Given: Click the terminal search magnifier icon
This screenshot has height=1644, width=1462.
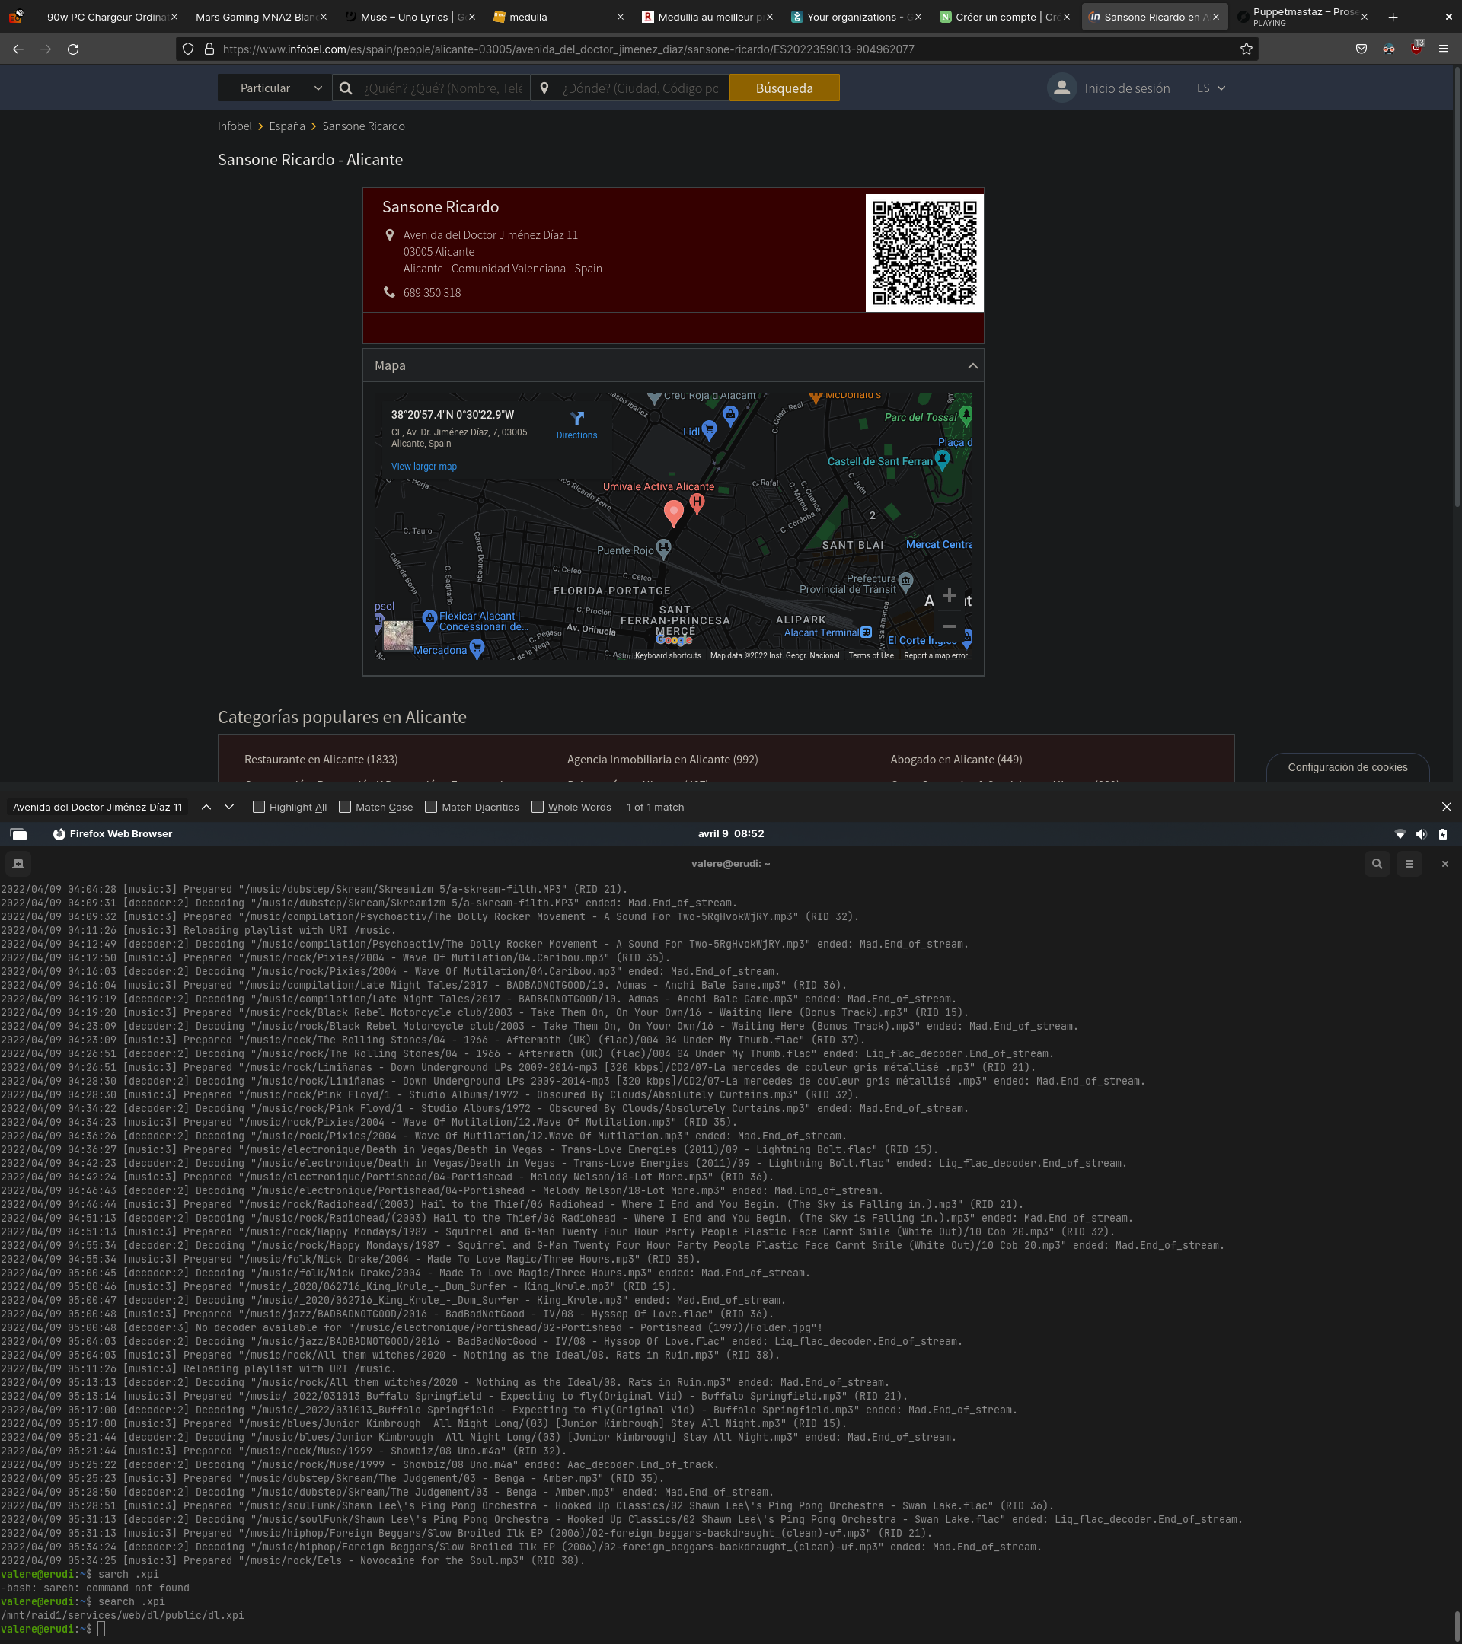Looking at the screenshot, I should 1377,863.
